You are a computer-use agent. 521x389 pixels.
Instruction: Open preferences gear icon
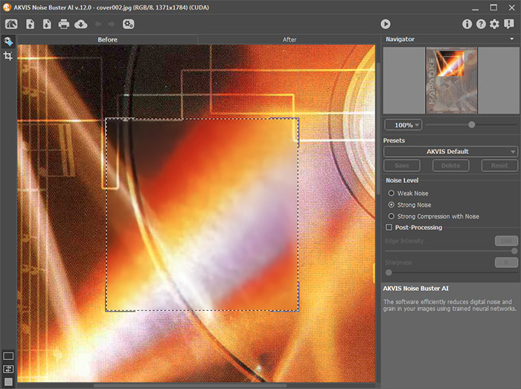pyautogui.click(x=494, y=24)
